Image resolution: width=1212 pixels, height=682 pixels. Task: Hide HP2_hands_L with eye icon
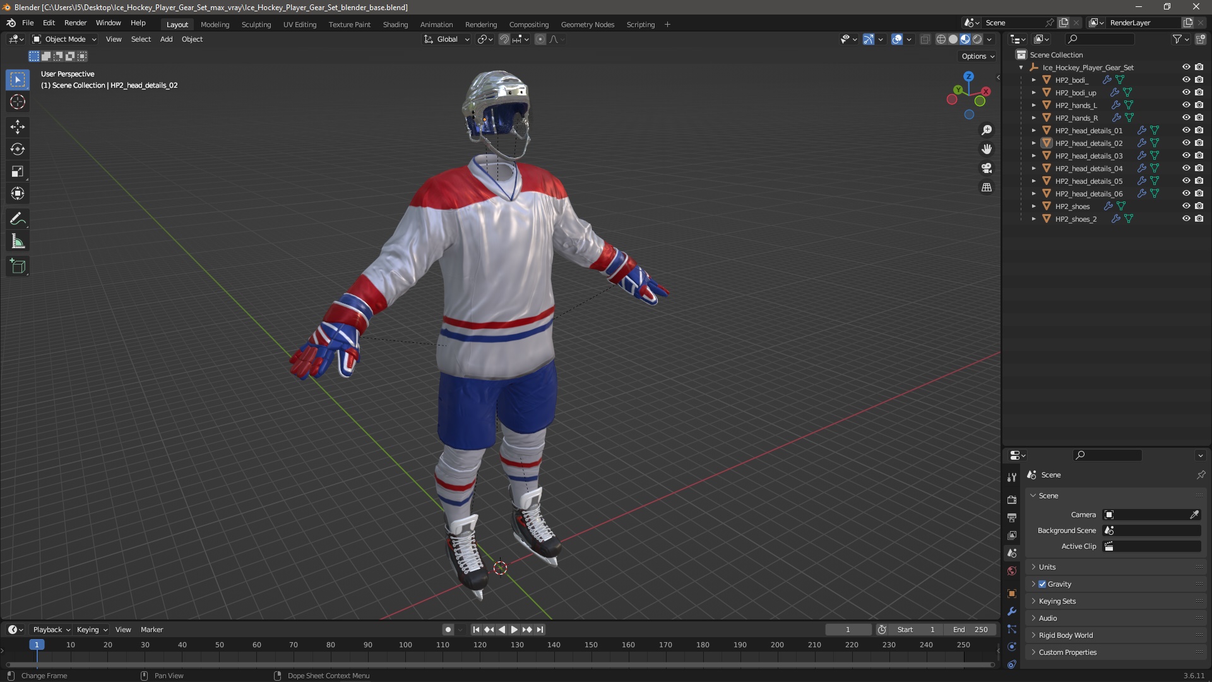[1186, 105]
